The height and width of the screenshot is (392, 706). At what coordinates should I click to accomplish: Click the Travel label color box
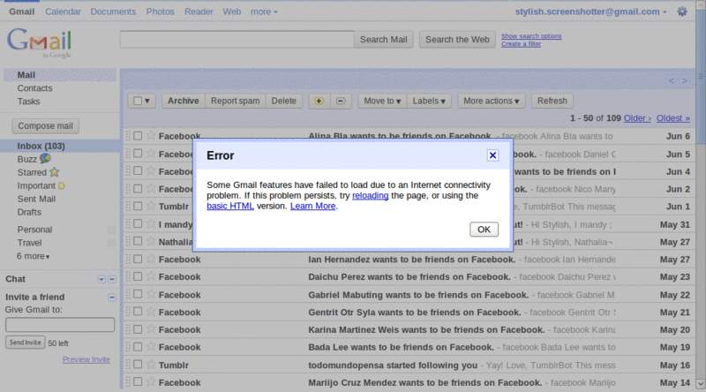click(112, 243)
